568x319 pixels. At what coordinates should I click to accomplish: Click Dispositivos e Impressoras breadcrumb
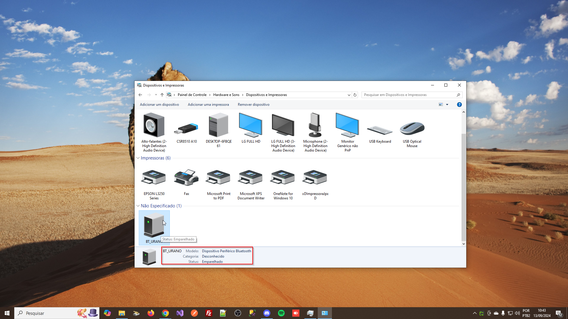coord(266,95)
